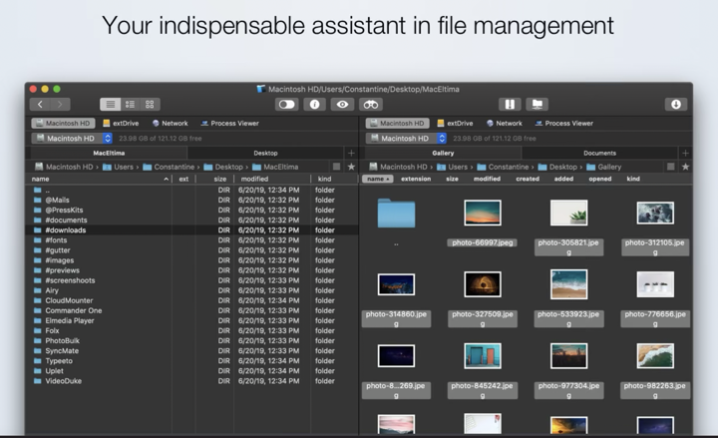718x438 pixels.
Task: Click the archive compress toolbar icon
Action: (x=510, y=105)
